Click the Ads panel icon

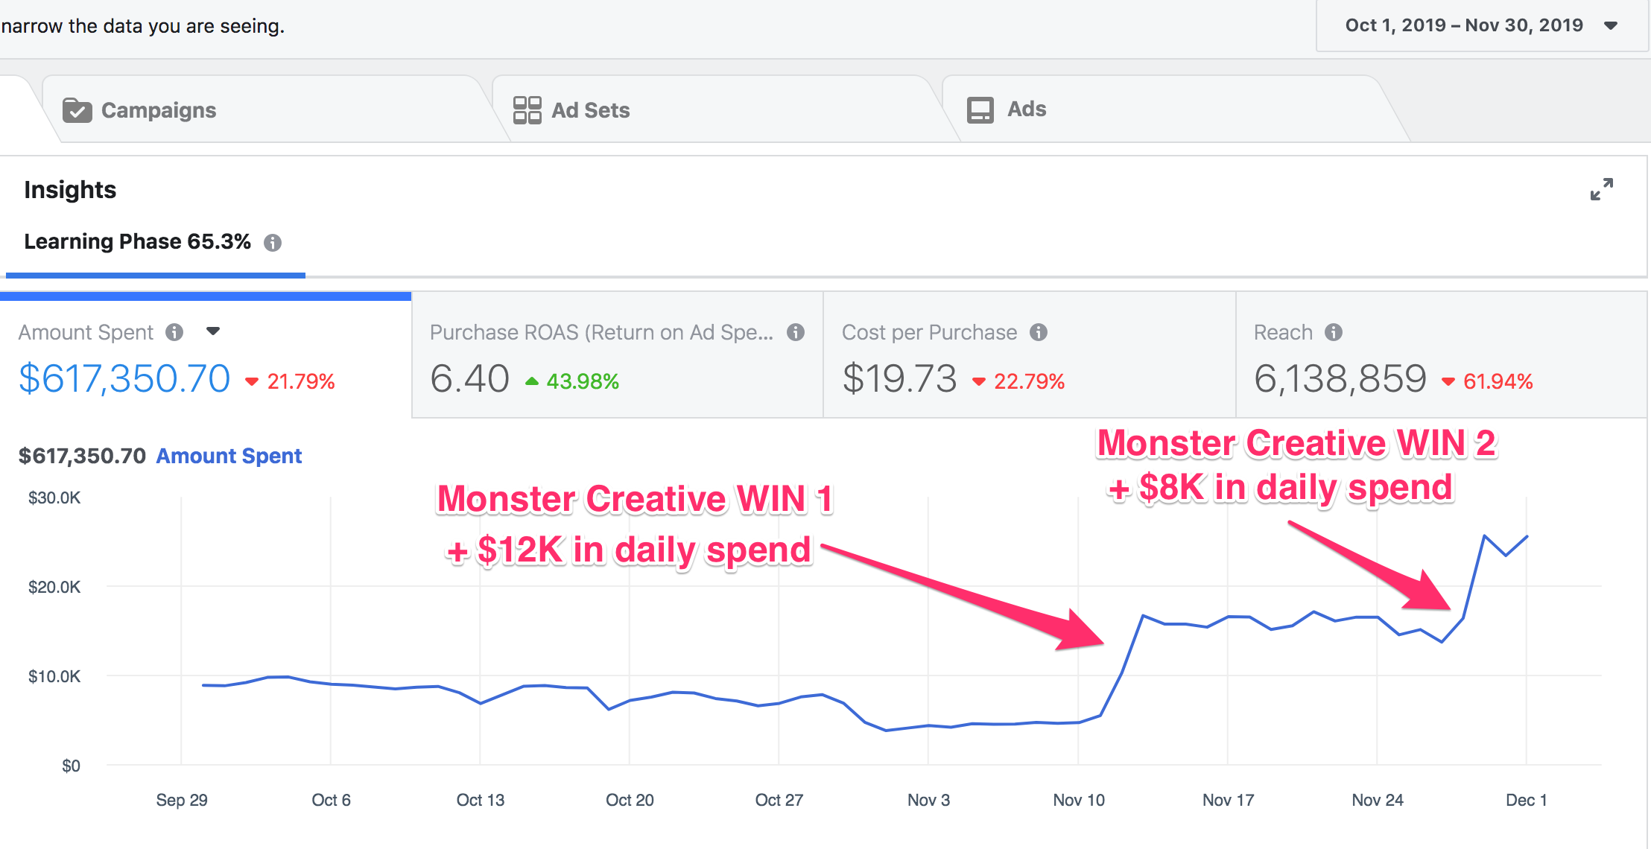click(x=980, y=109)
